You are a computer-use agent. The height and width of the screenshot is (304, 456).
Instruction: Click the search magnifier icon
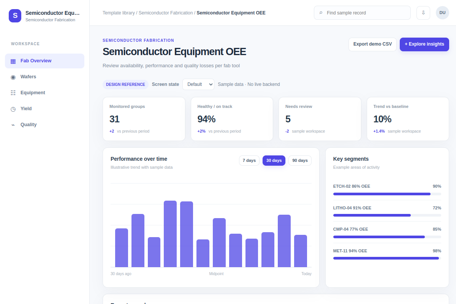point(321,13)
